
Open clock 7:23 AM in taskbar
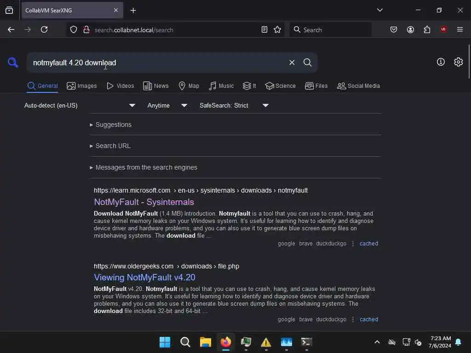(x=440, y=342)
